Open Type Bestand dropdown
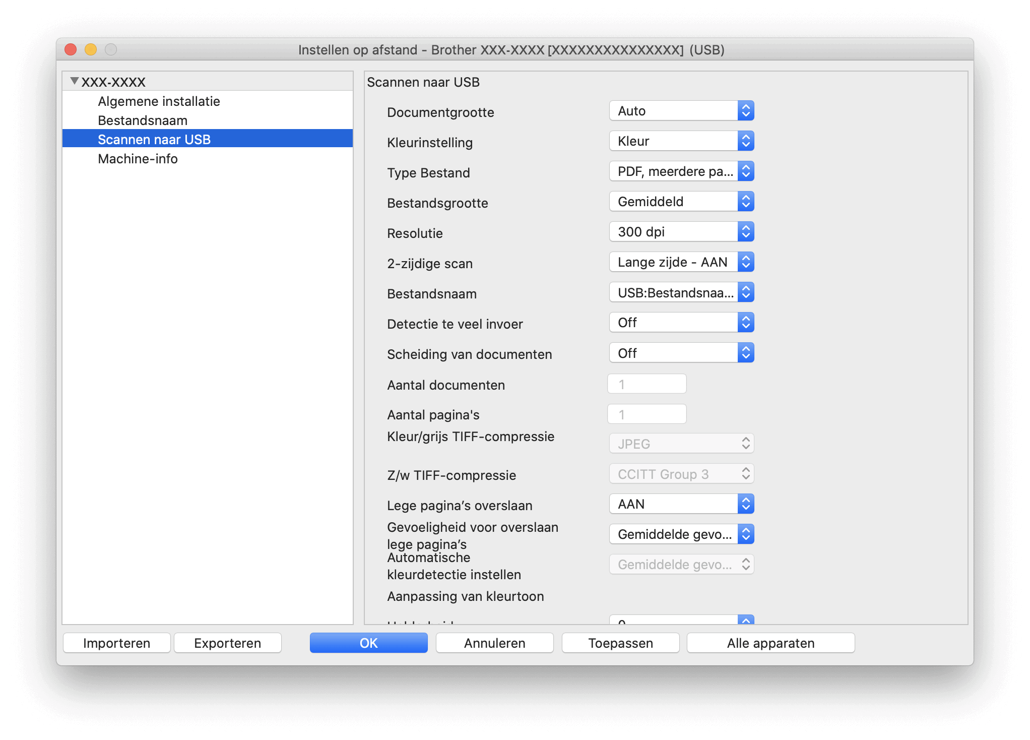The image size is (1030, 740). coord(681,171)
